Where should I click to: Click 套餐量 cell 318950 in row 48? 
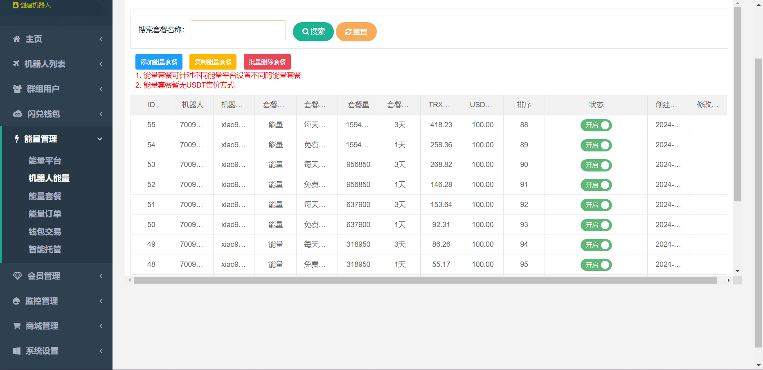coord(358,264)
